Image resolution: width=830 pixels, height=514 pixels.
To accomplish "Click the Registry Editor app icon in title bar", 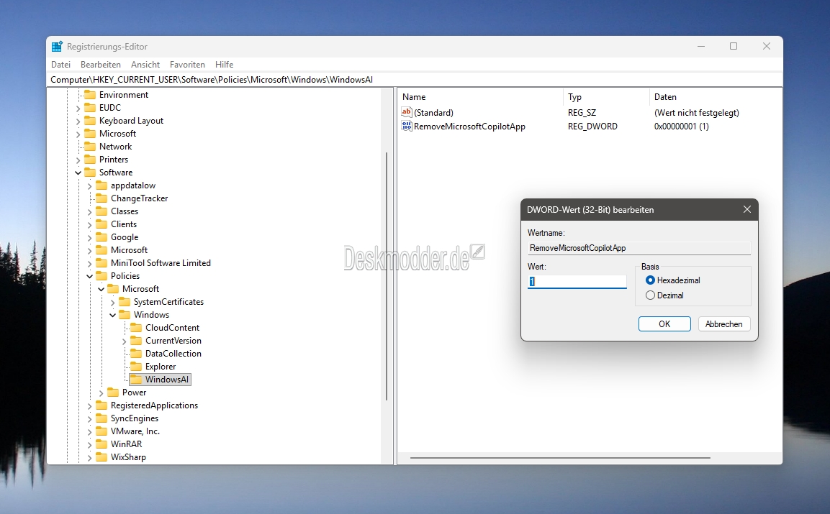I will point(57,47).
